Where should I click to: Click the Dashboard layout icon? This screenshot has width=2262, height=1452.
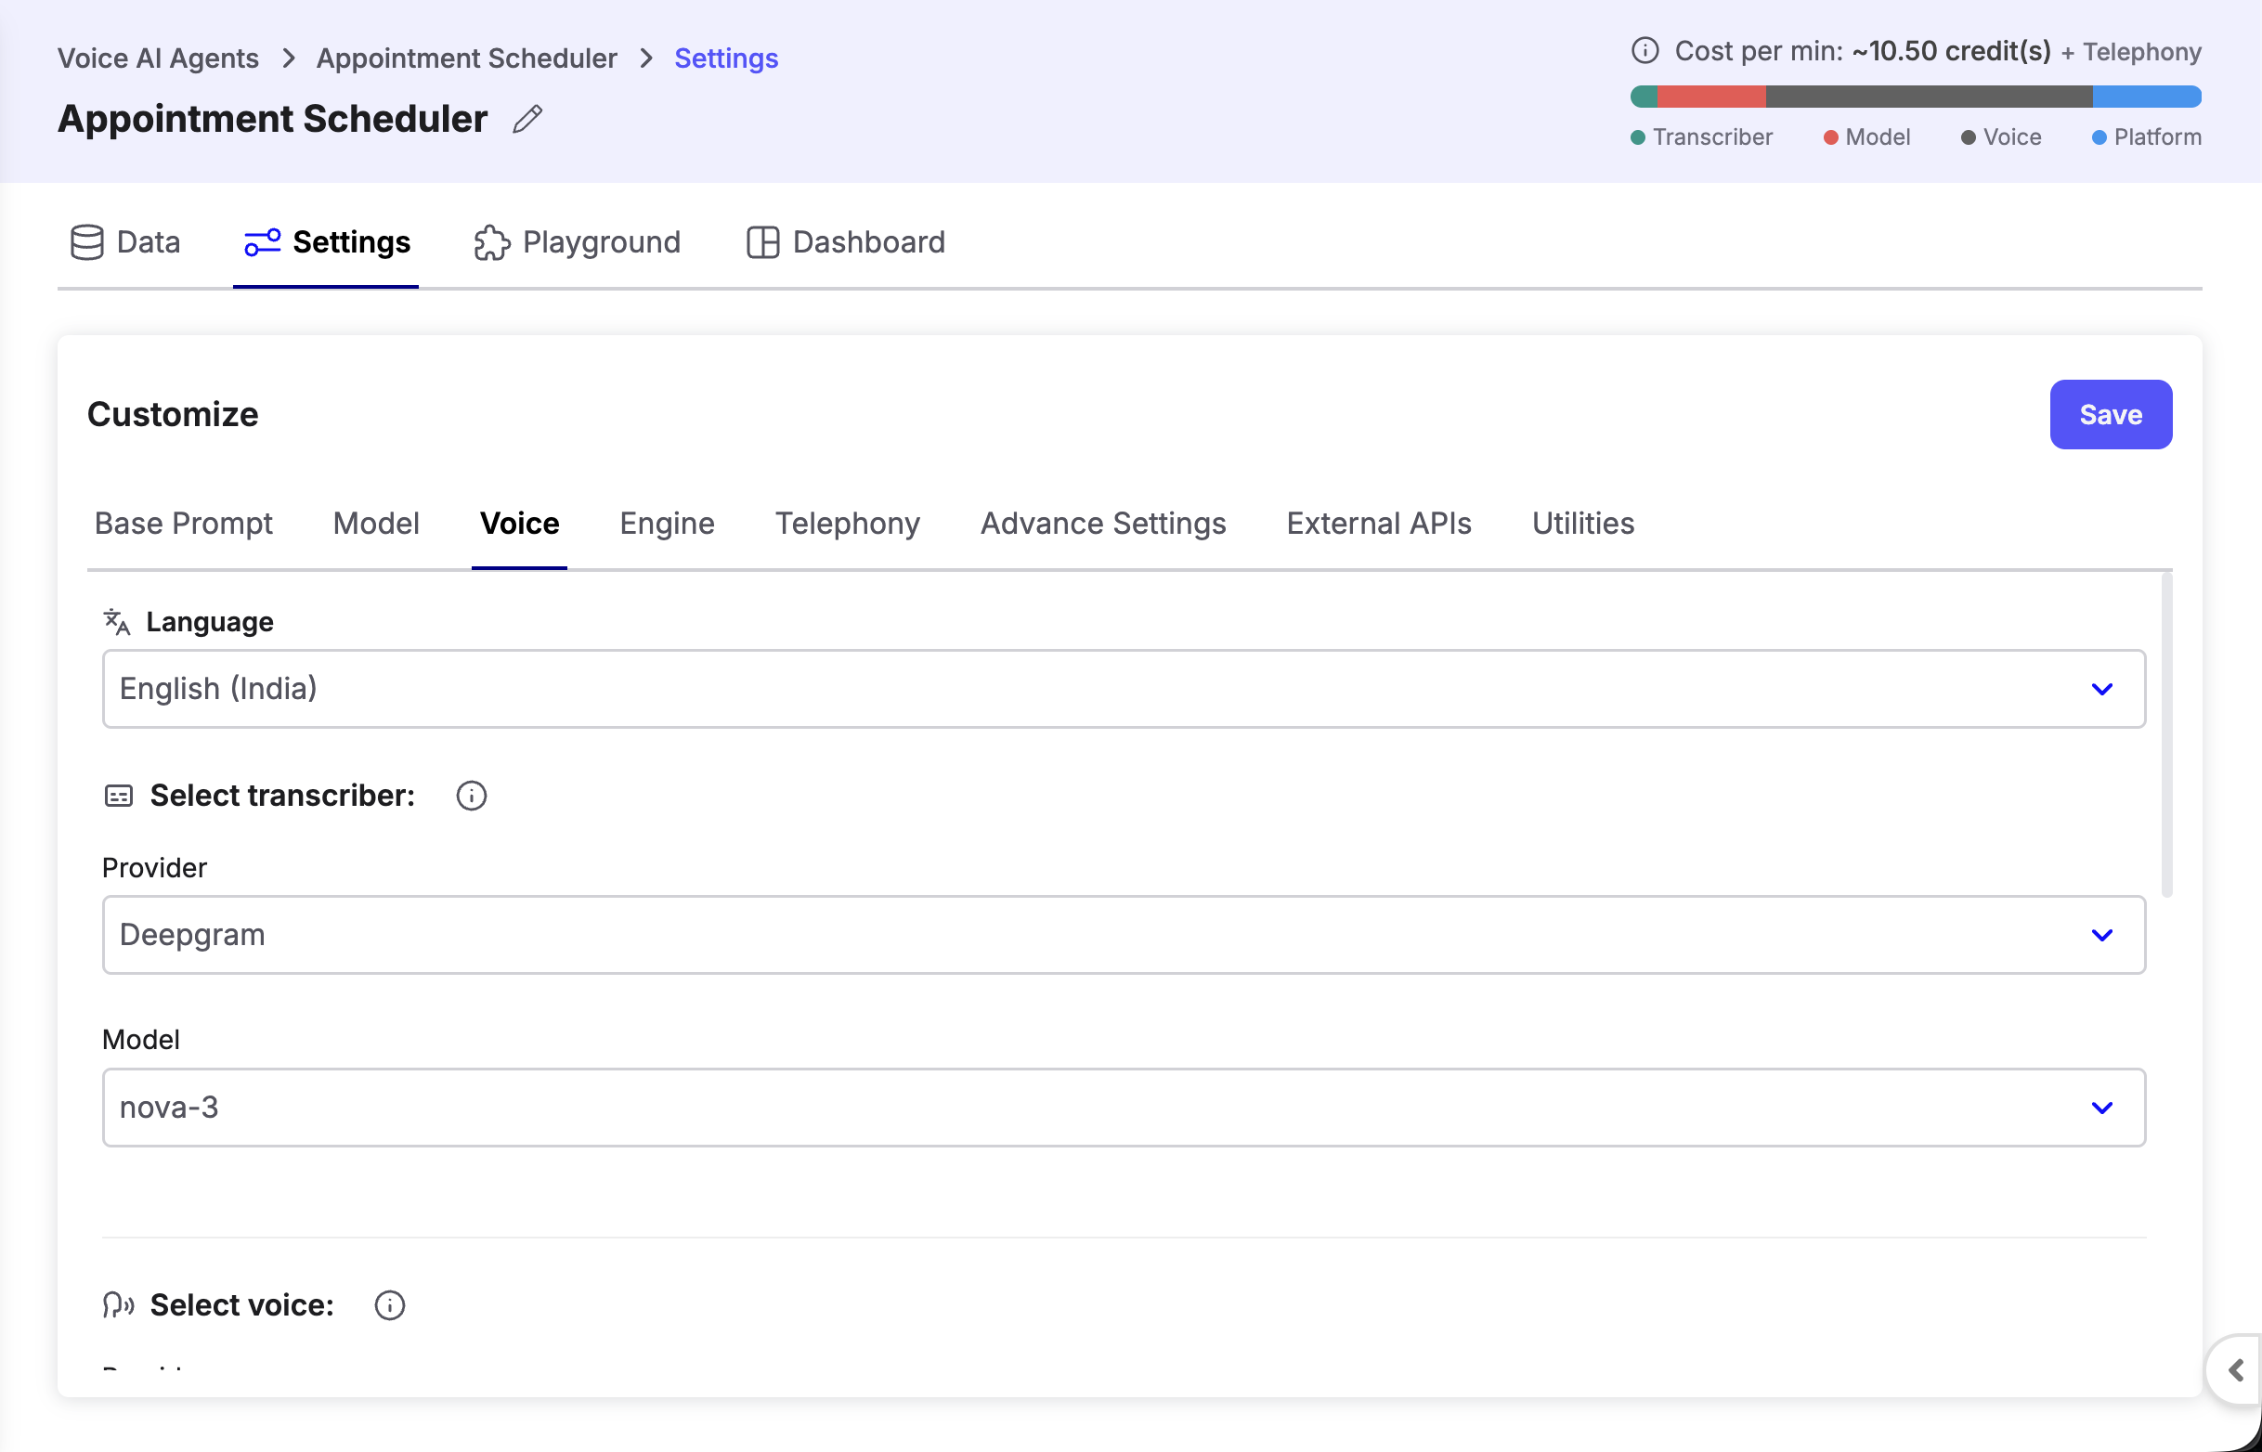761,242
